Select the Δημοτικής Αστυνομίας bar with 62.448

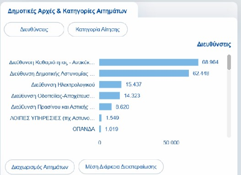144,73
